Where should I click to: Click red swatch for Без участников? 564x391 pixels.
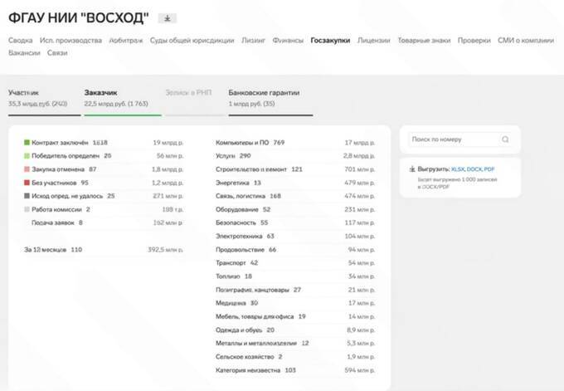click(x=27, y=183)
